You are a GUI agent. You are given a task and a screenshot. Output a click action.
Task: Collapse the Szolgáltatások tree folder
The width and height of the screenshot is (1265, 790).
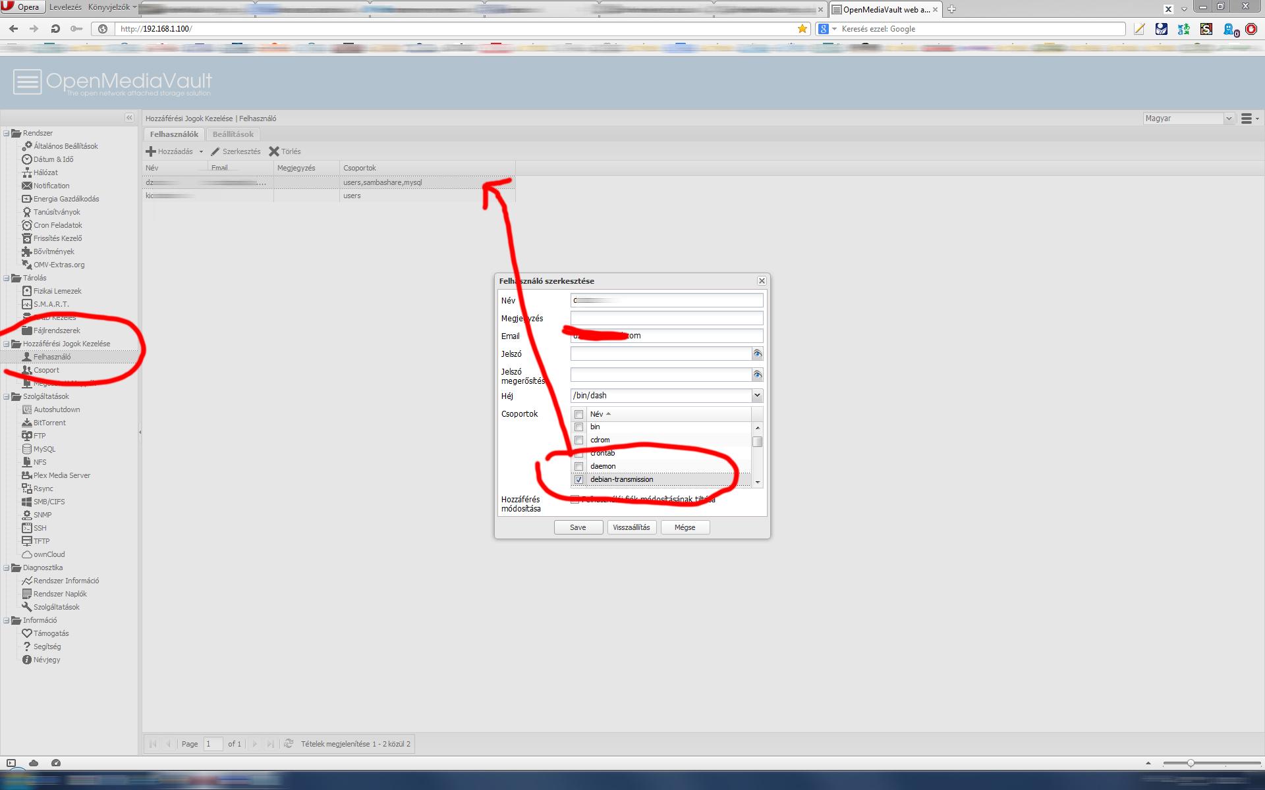click(6, 396)
